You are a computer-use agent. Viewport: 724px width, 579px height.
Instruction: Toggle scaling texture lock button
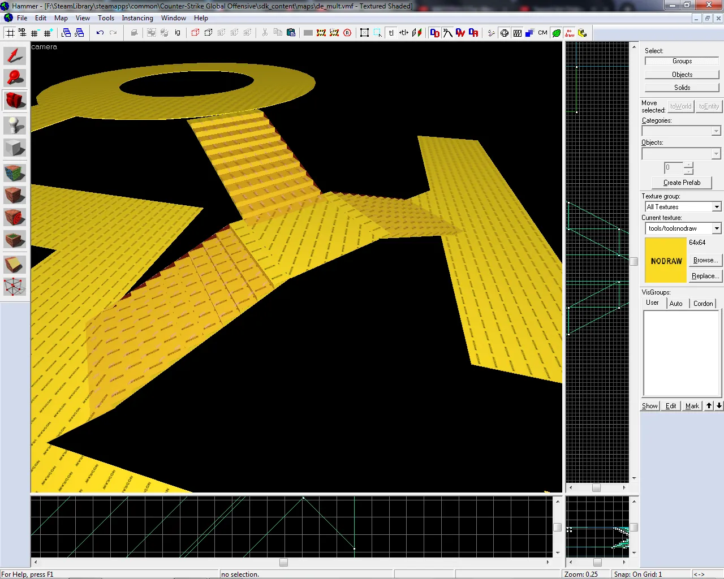click(x=404, y=33)
